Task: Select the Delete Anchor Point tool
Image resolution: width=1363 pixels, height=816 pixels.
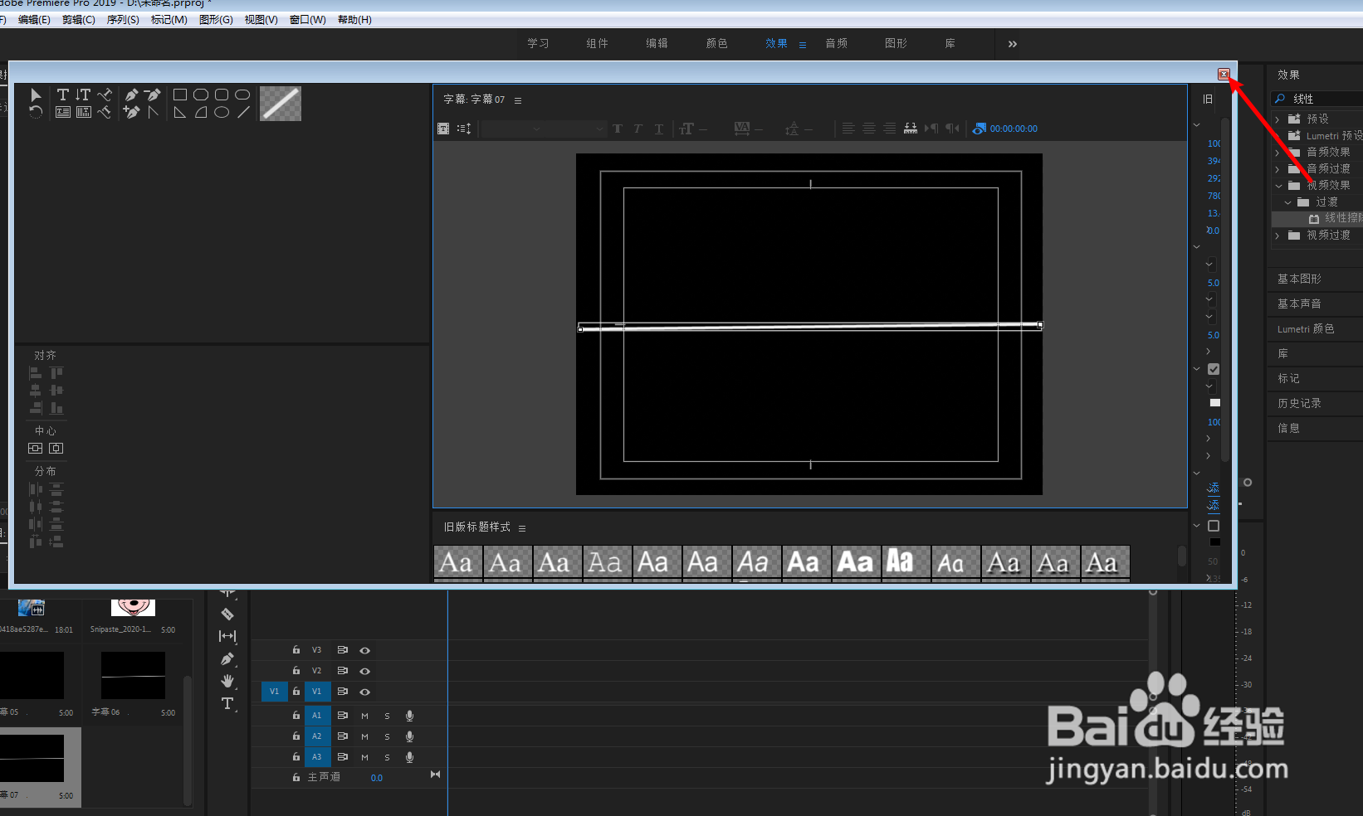Action: click(153, 95)
